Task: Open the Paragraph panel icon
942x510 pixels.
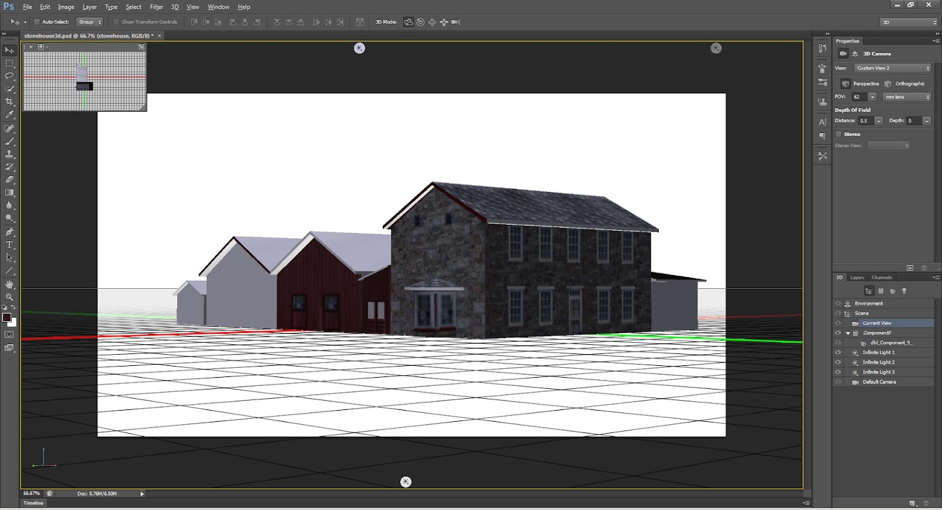Action: click(823, 135)
